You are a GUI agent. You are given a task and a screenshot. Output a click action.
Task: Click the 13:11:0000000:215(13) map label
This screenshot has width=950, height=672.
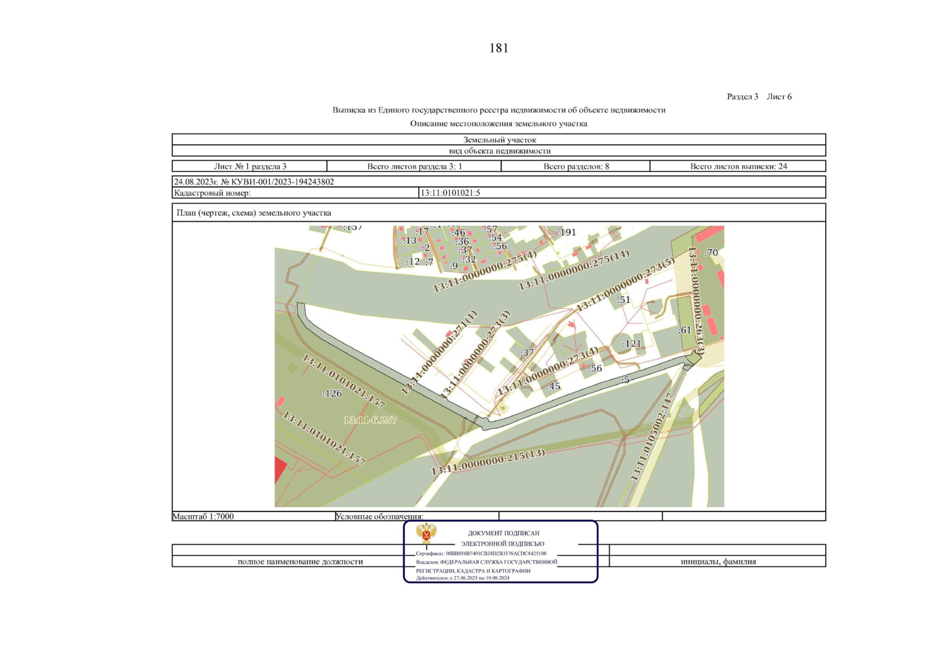(x=488, y=462)
